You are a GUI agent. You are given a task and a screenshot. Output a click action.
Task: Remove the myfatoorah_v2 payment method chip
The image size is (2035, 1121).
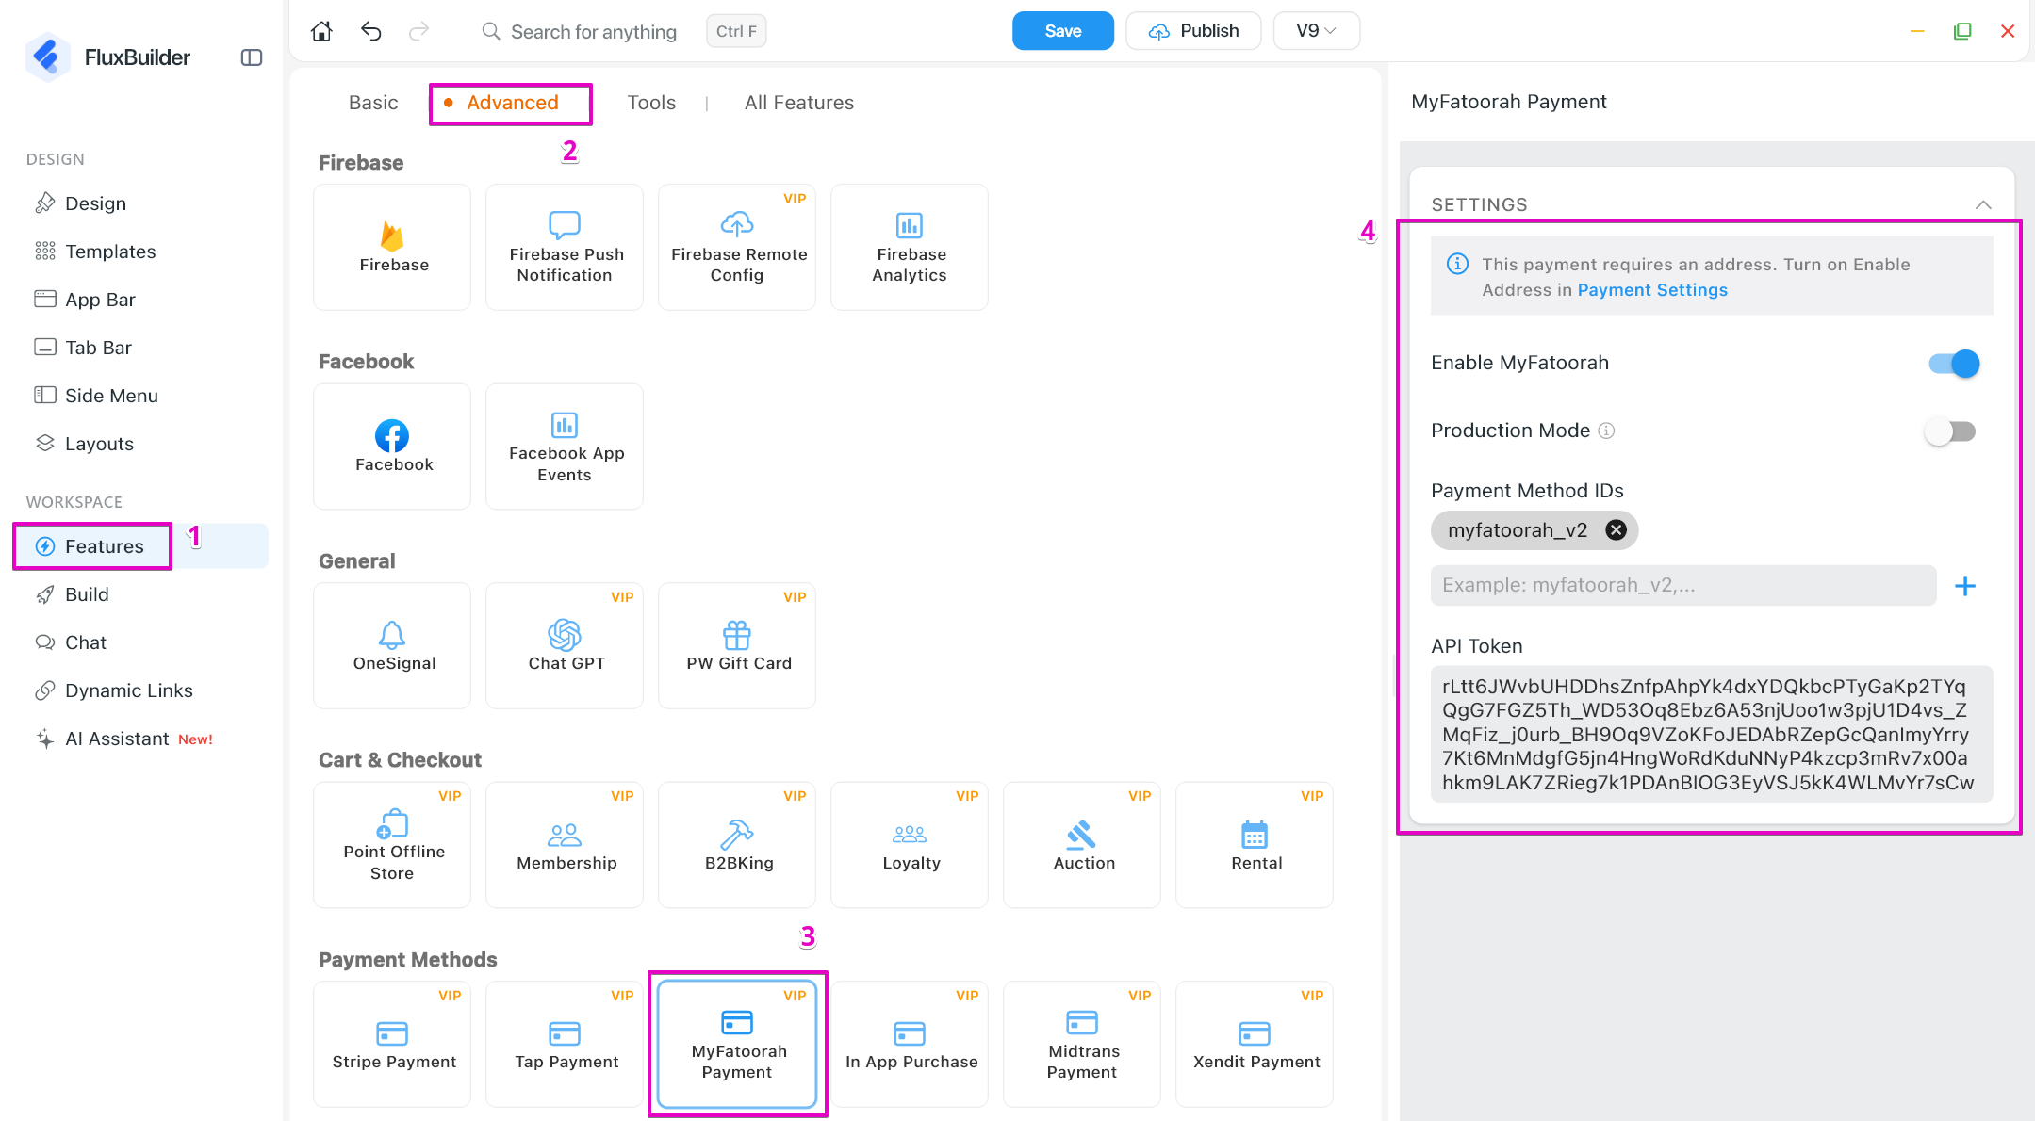[1616, 530]
